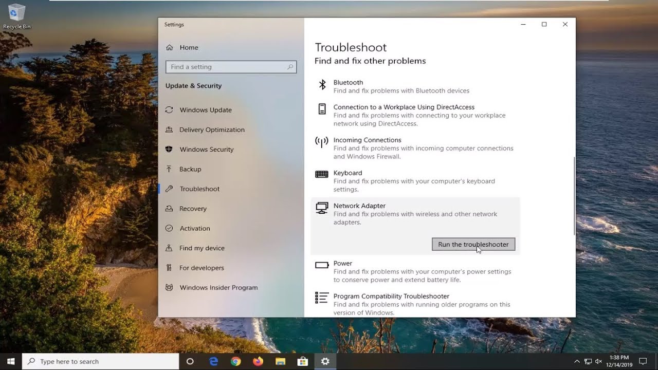
Task: Open Microsoft Store from taskbar
Action: tap(303, 361)
